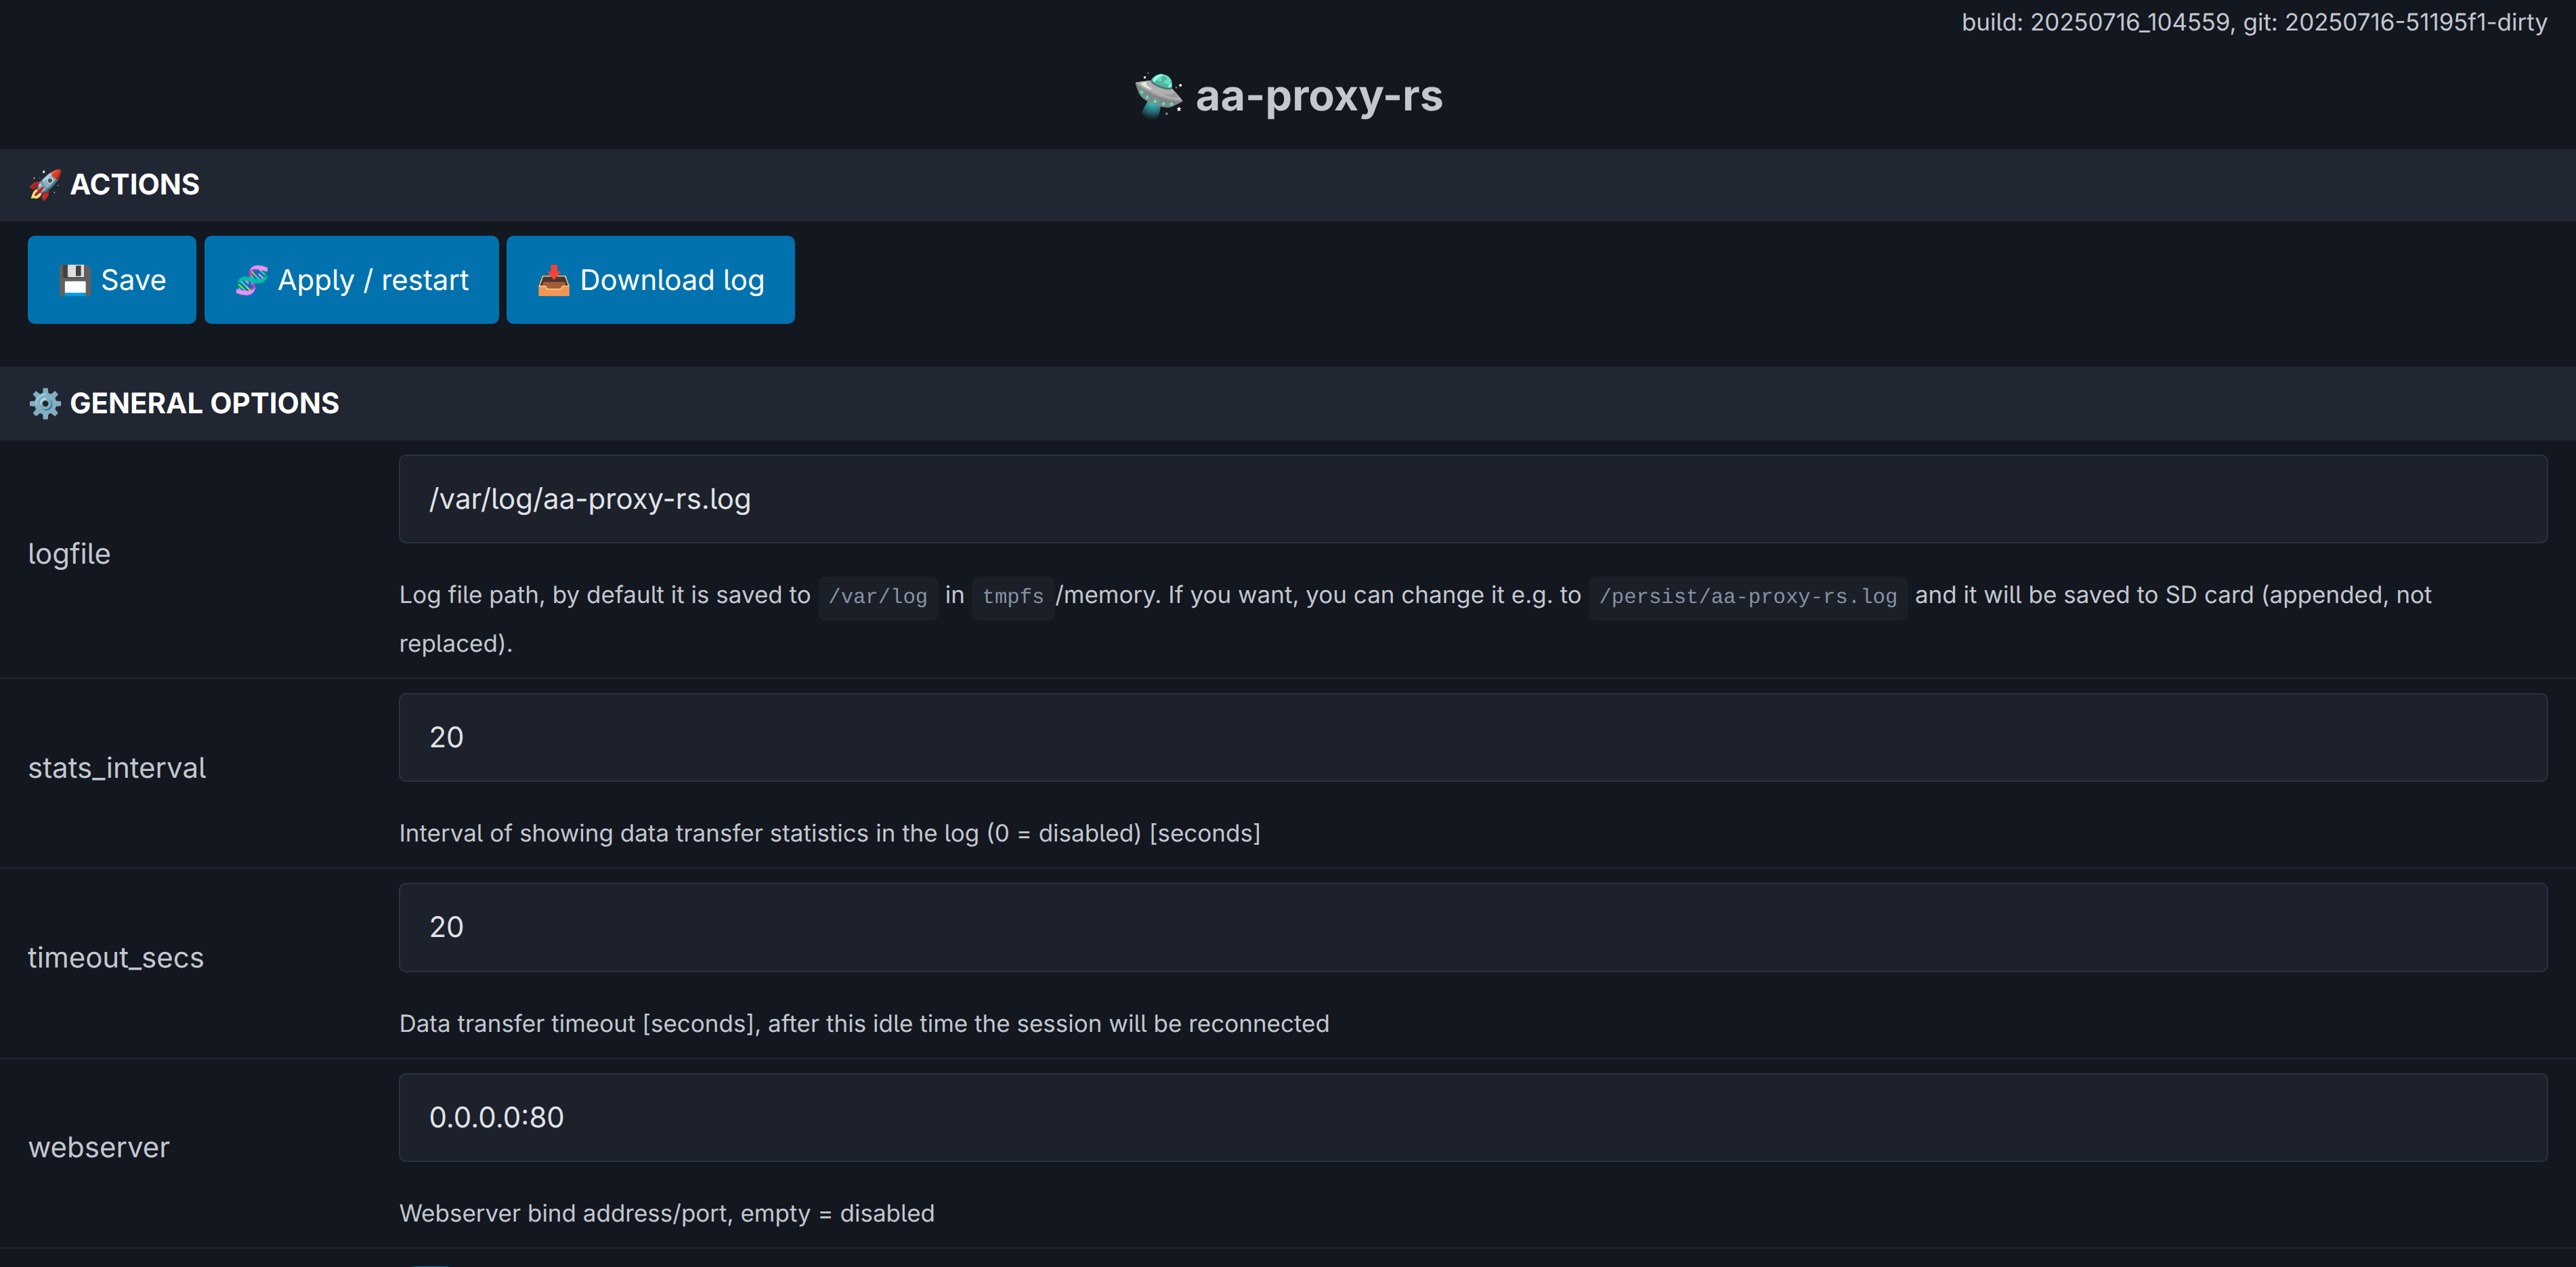Screen dimensions: 2576x1267
Task: Click the gear icon beside GENERAL OPTIONS
Action: 45,403
